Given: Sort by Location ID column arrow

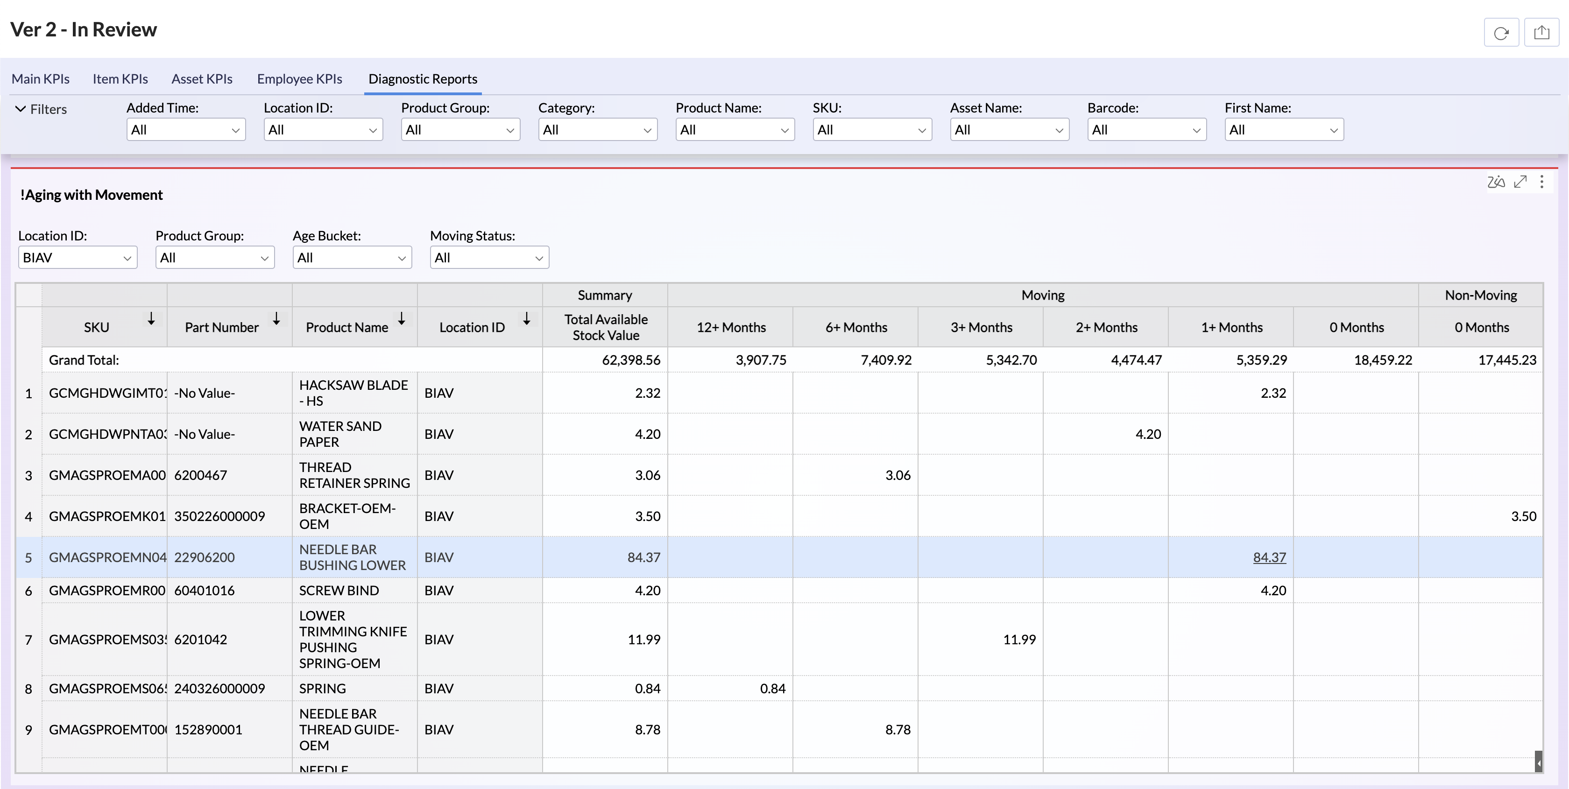Looking at the screenshot, I should coord(526,318).
